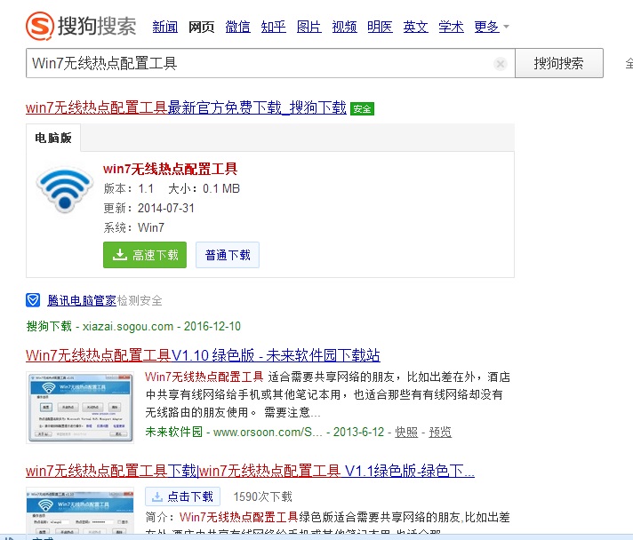
Task: Click the xiazai.sogou.com source text
Action: [x=127, y=326]
